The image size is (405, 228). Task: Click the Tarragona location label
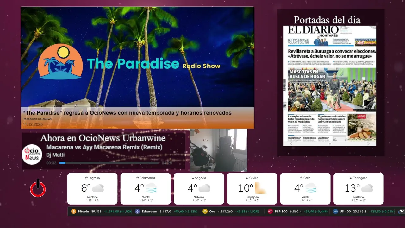tap(358, 178)
